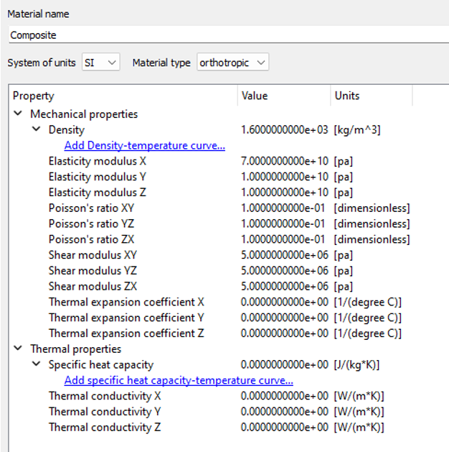This screenshot has width=449, height=452.
Task: Select the Poisson's ratio XY row
Action: [x=91, y=208]
